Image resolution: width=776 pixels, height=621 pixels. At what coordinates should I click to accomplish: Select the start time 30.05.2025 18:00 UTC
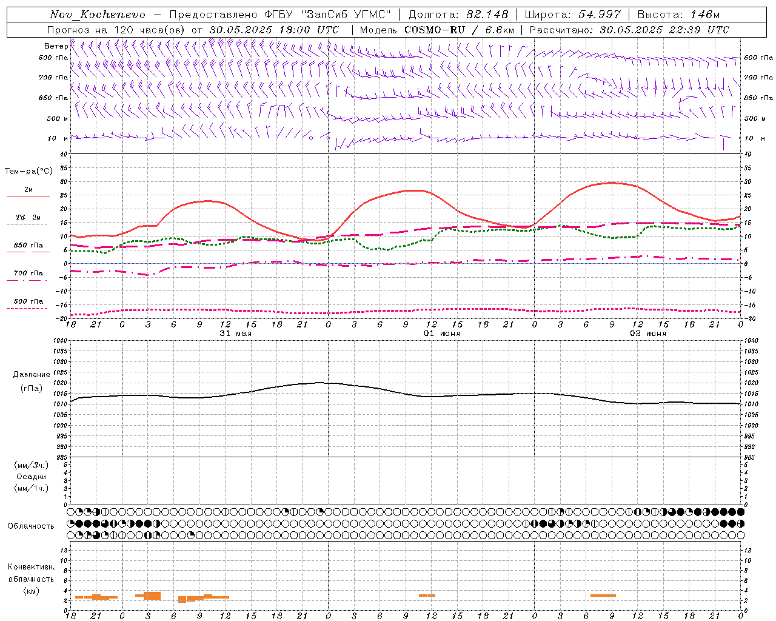[x=274, y=30]
